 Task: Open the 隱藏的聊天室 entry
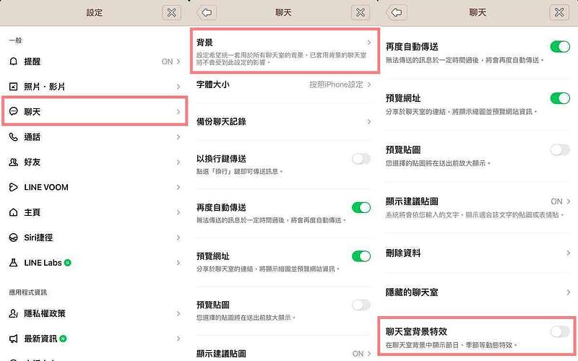click(477, 292)
